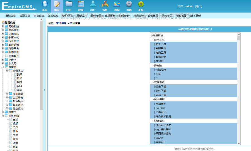Select the 字体设计 column
Screen dimensions: 251x151
[x=194, y=142]
